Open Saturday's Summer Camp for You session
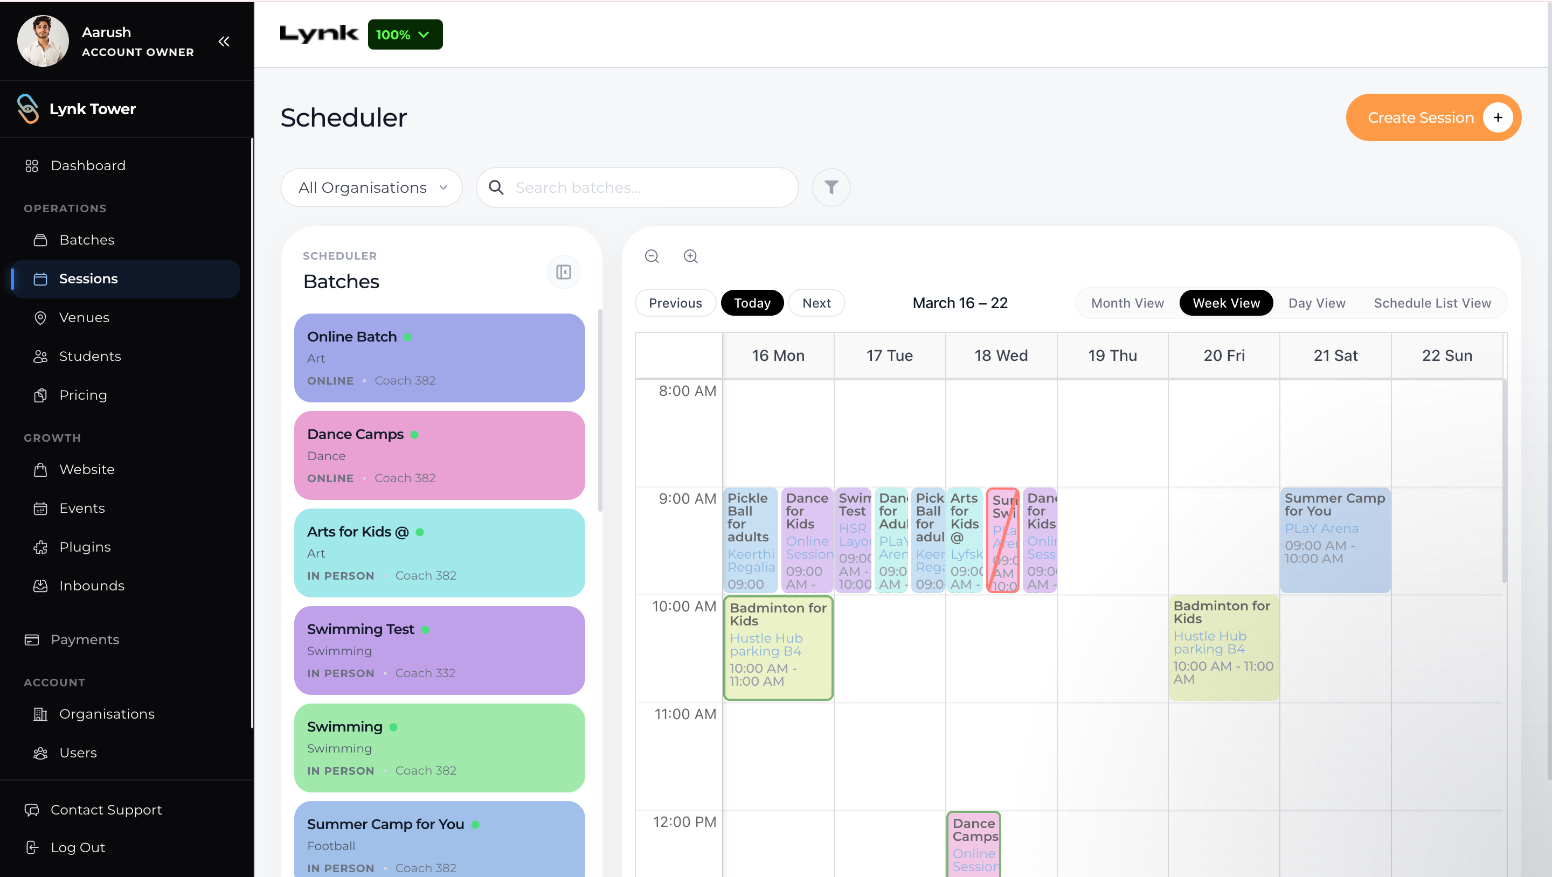The image size is (1552, 877). pyautogui.click(x=1335, y=540)
